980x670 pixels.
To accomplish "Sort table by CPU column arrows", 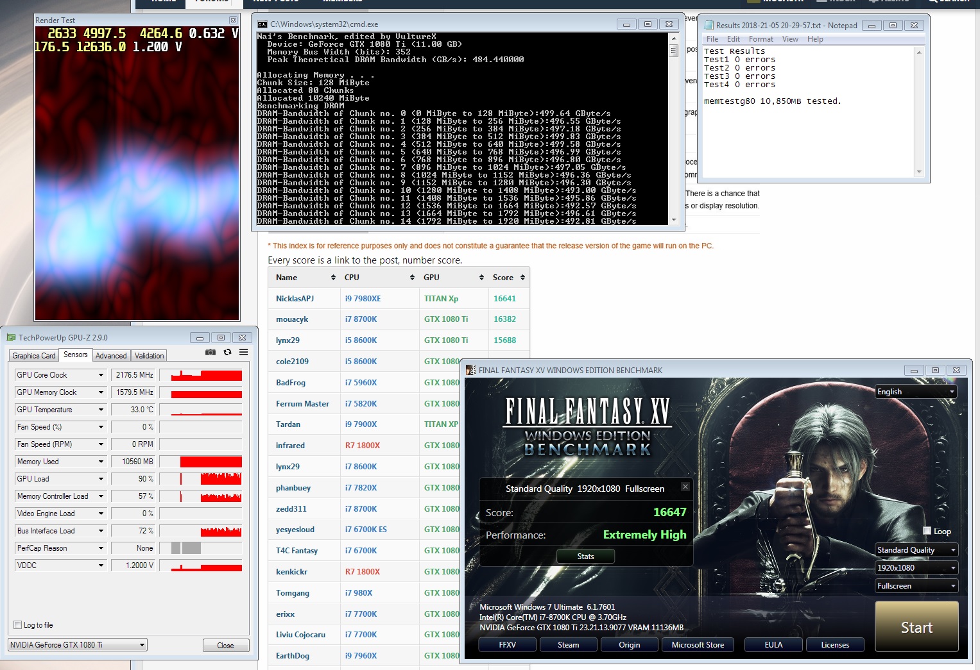I will [412, 278].
